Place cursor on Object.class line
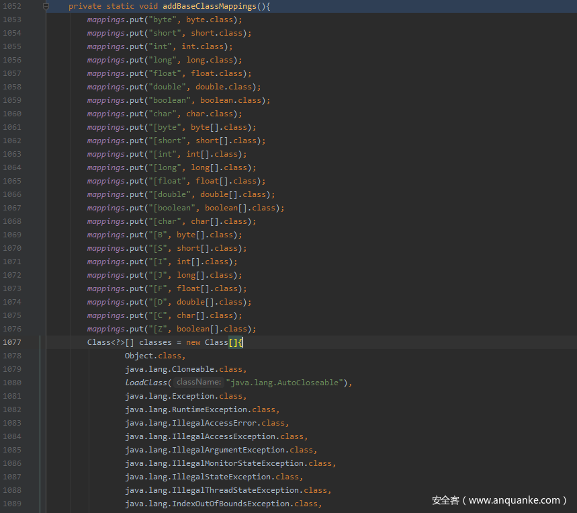 (x=154, y=356)
